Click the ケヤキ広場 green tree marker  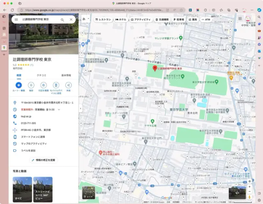(152, 121)
